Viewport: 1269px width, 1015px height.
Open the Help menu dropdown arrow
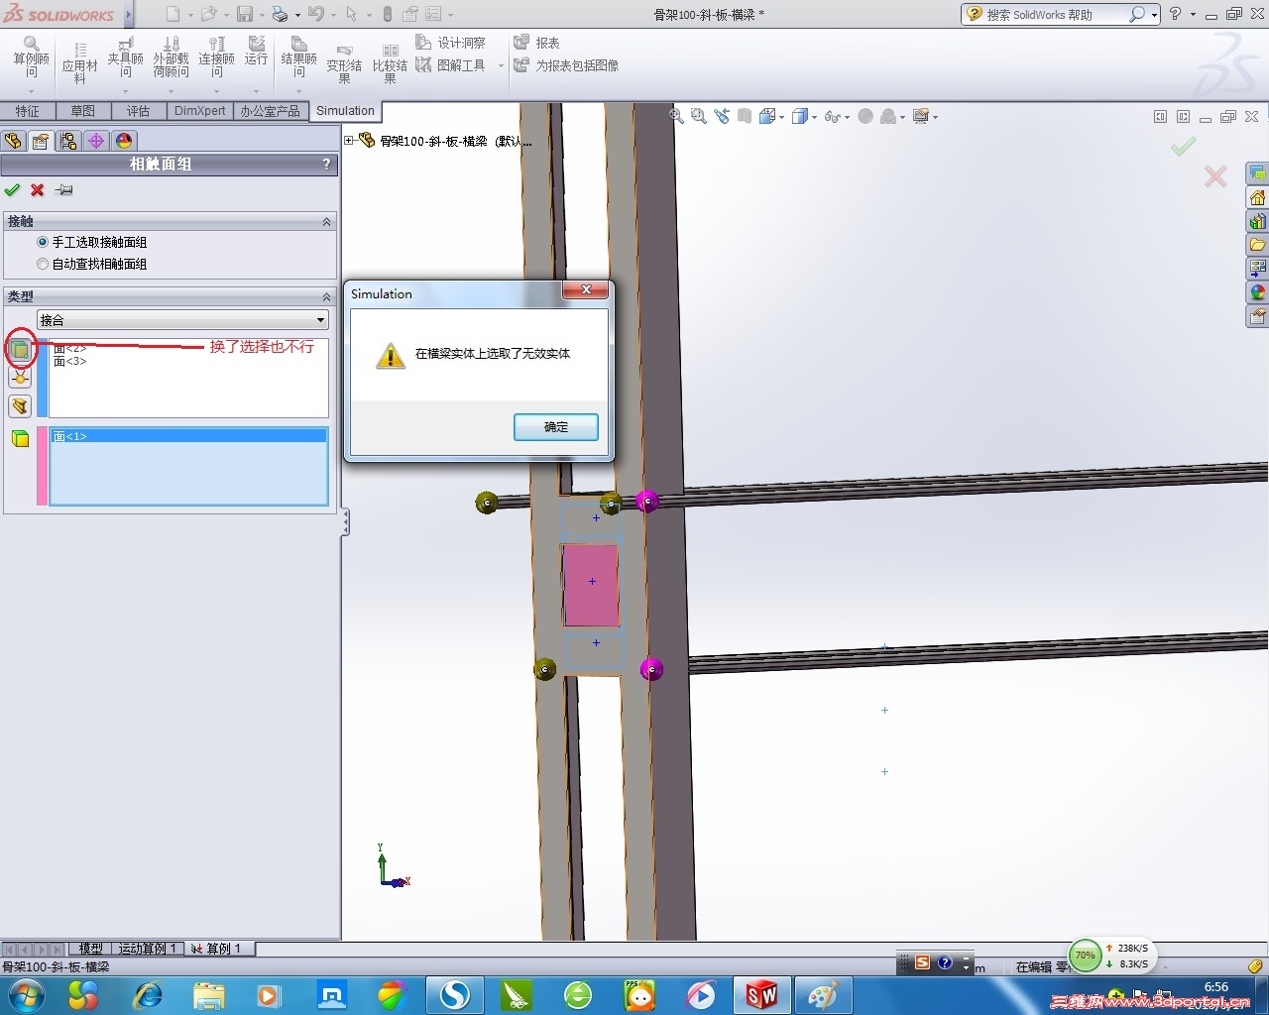pos(1193,15)
